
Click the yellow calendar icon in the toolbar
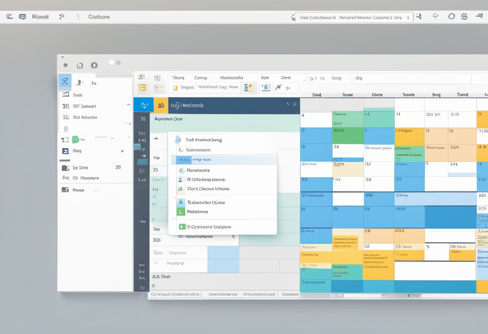pyautogui.click(x=142, y=88)
